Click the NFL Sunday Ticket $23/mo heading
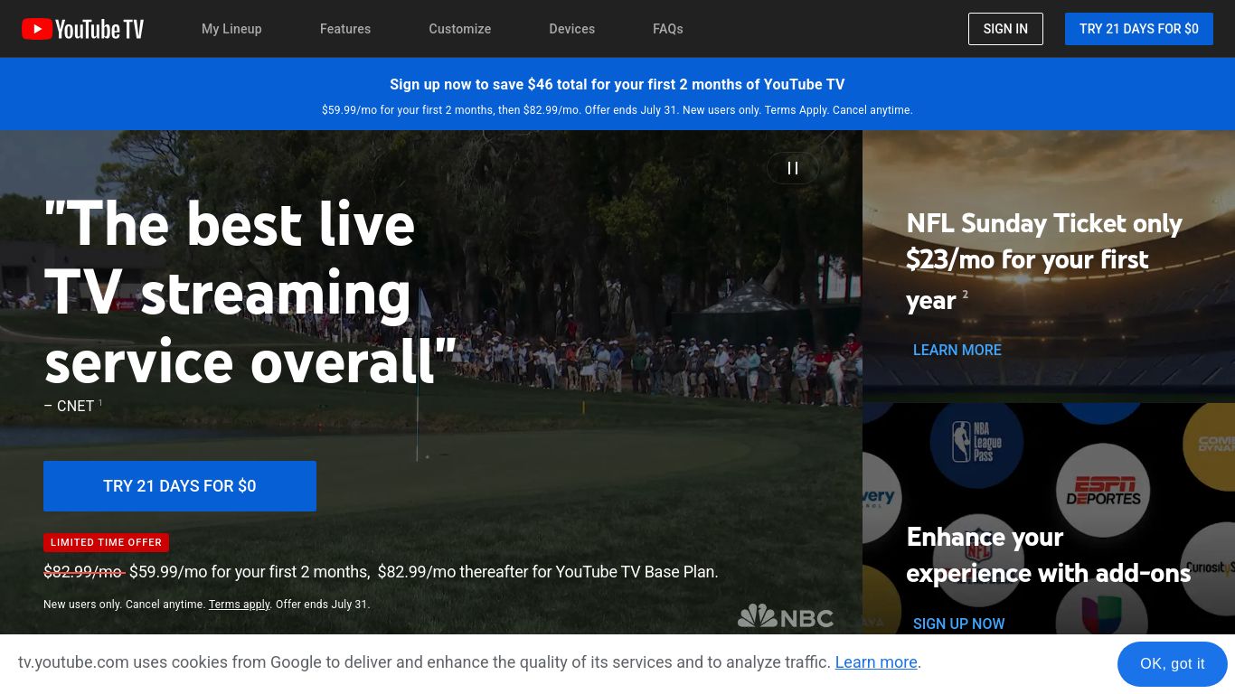 click(x=1044, y=261)
